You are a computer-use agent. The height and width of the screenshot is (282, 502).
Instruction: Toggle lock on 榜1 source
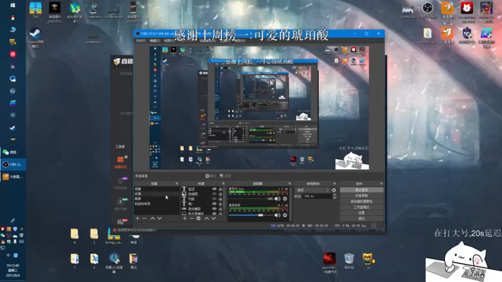click(x=220, y=204)
